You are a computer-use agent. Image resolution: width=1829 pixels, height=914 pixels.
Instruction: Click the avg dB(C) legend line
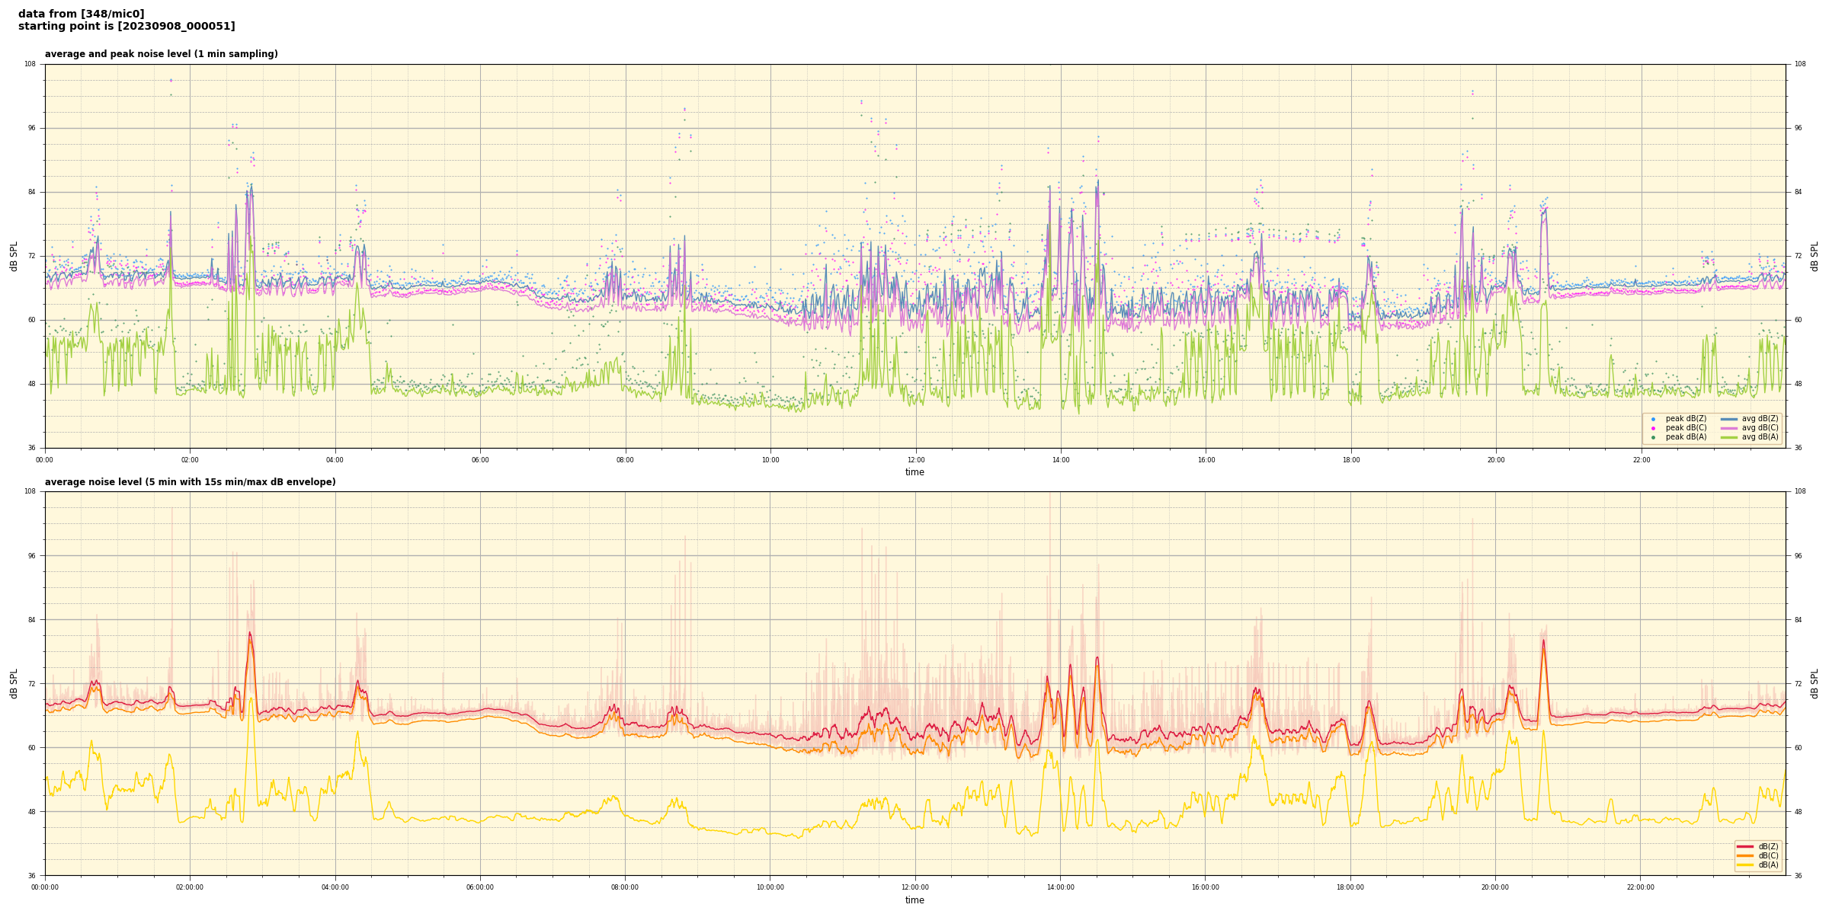(x=1729, y=428)
